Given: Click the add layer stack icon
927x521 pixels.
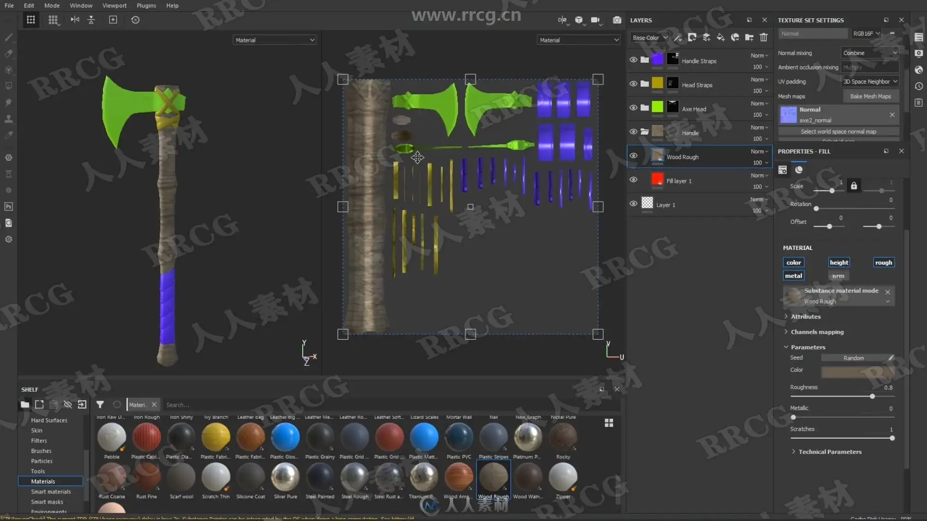Looking at the screenshot, I should click(706, 38).
